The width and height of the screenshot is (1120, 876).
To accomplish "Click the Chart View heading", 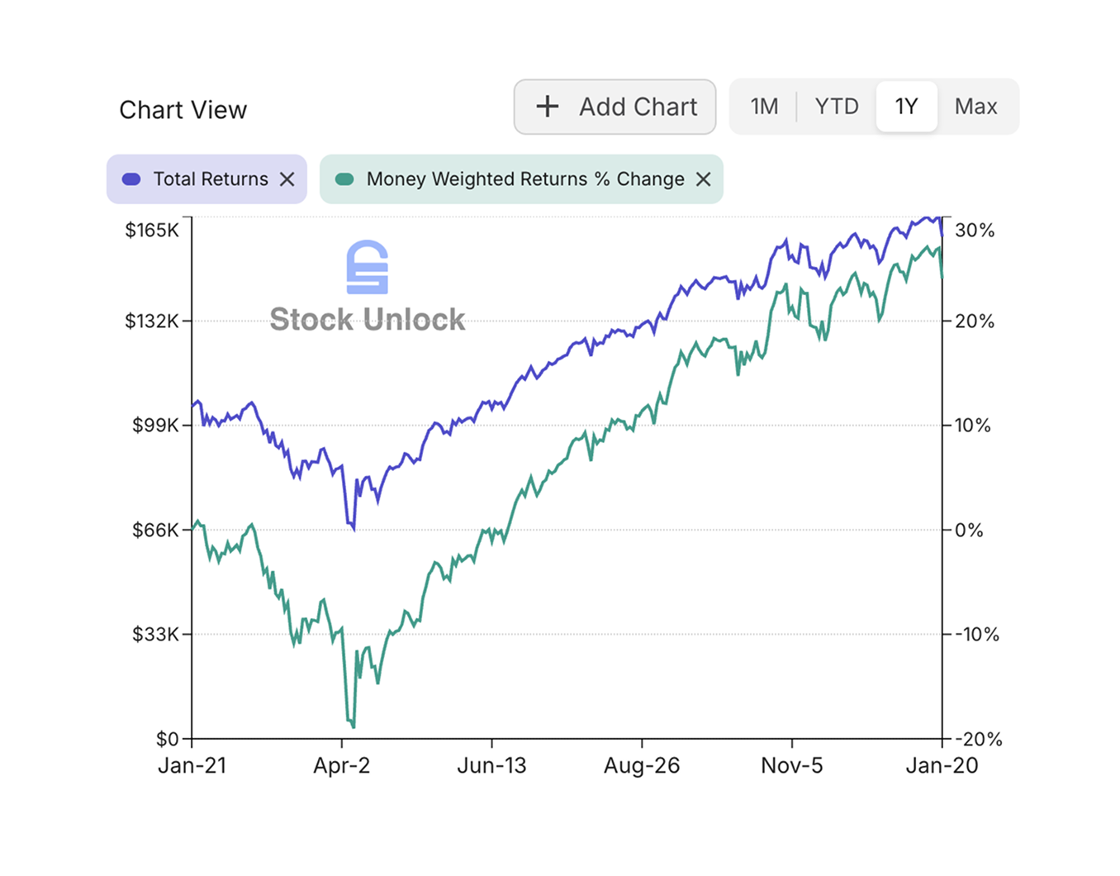I will [183, 109].
